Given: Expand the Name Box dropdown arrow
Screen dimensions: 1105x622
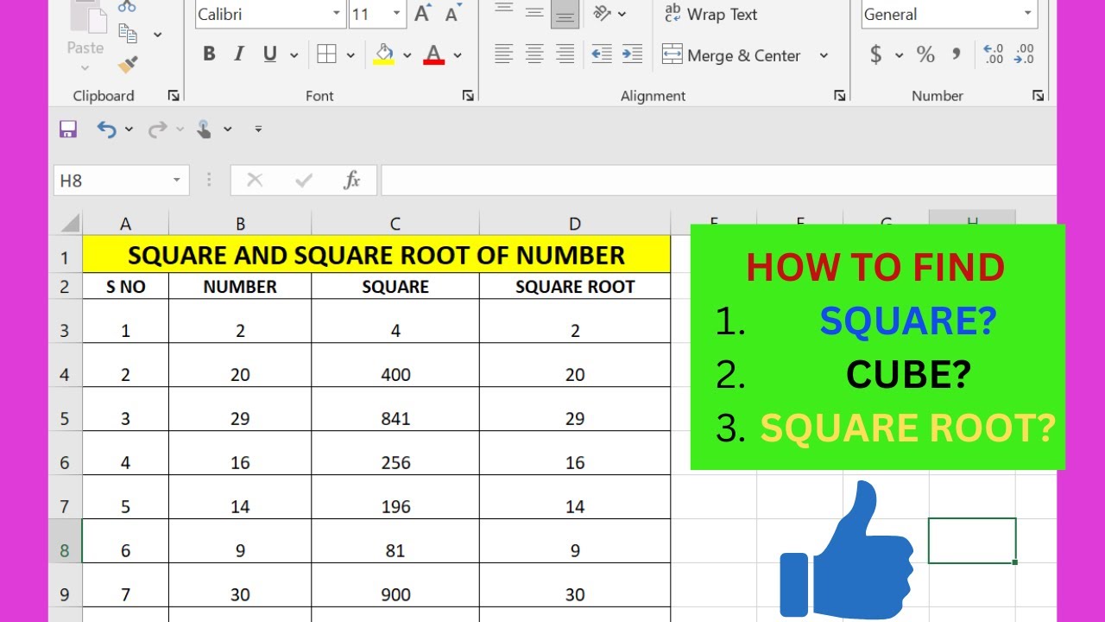Looking at the screenshot, I should (176, 181).
